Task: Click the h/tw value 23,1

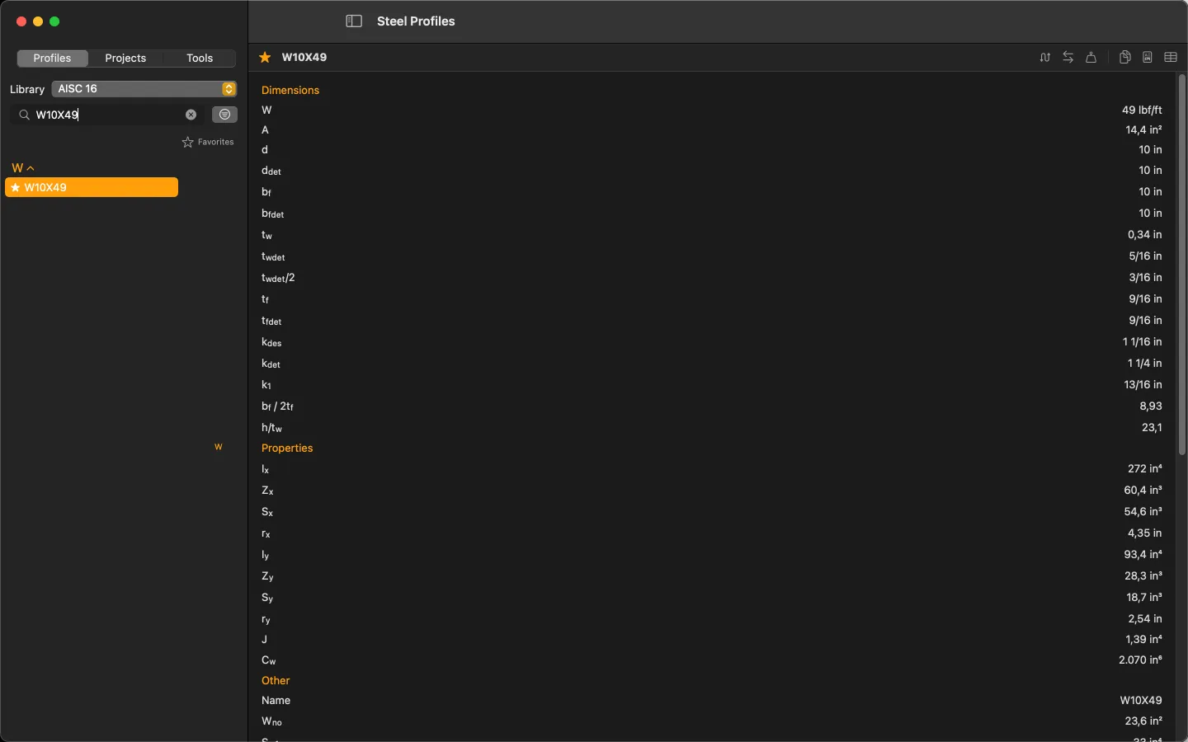Action: pos(1153,427)
